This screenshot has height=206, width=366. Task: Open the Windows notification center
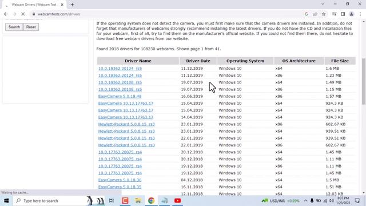[x=357, y=201]
